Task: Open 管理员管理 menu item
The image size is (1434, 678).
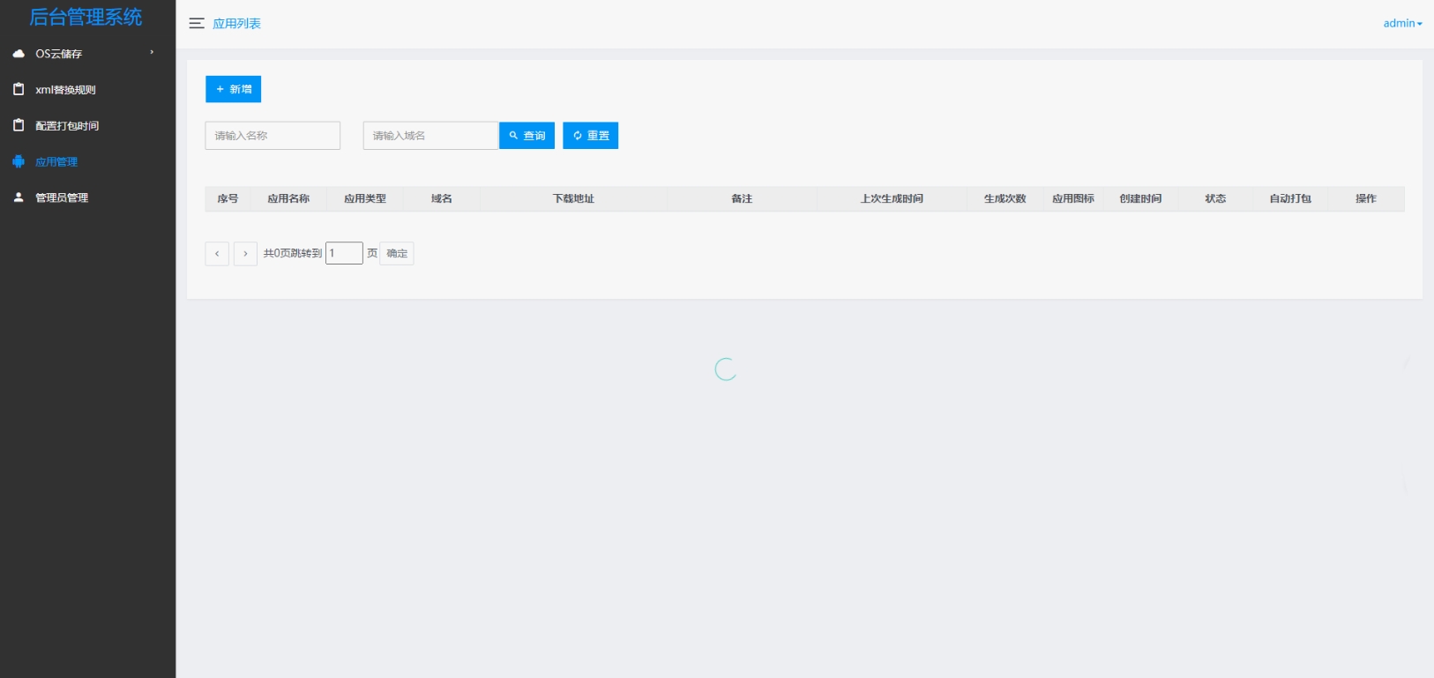Action: click(x=88, y=197)
